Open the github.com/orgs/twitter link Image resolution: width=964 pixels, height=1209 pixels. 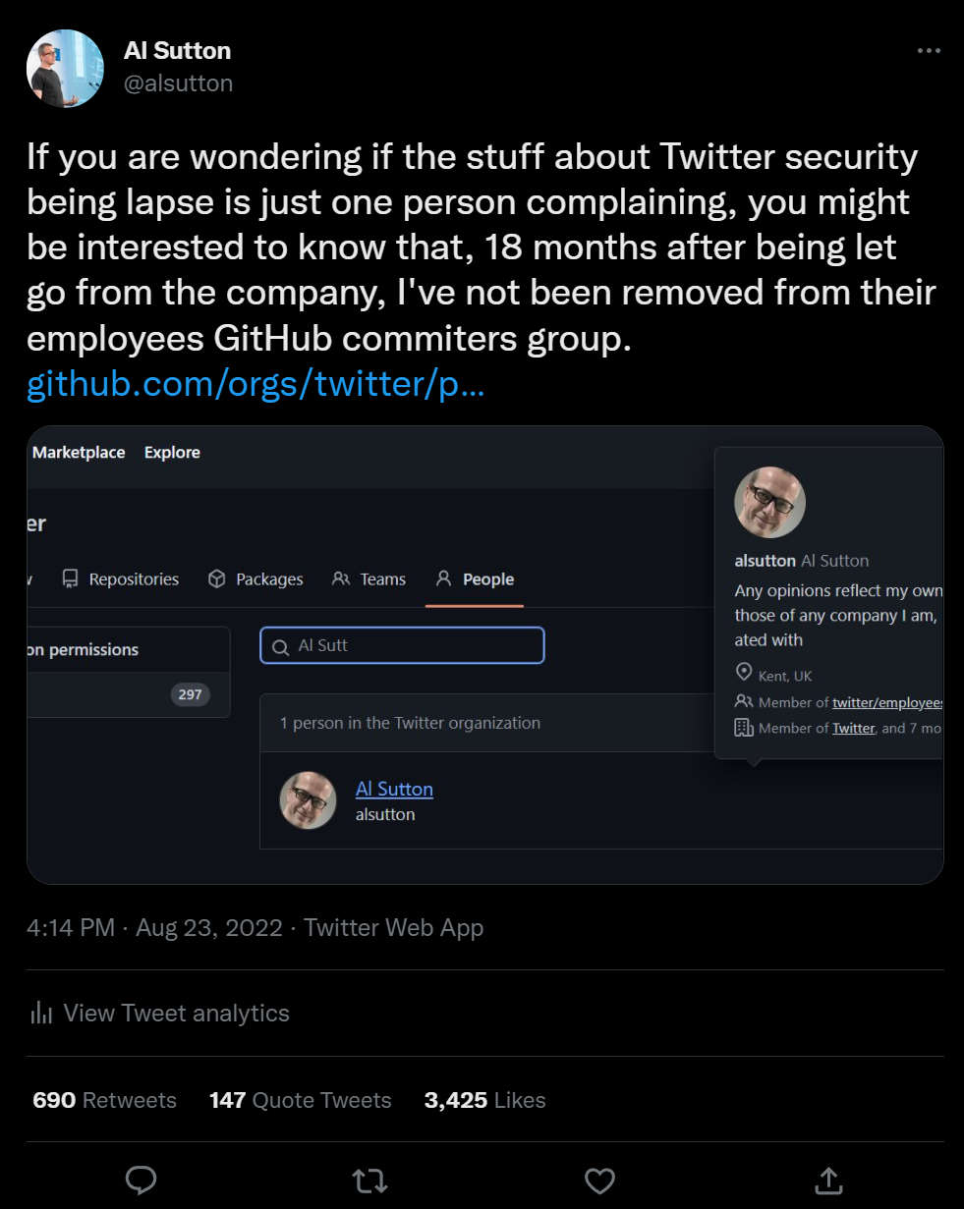(x=255, y=384)
